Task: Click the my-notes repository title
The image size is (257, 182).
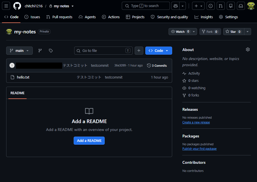Action: pyautogui.click(x=25, y=32)
